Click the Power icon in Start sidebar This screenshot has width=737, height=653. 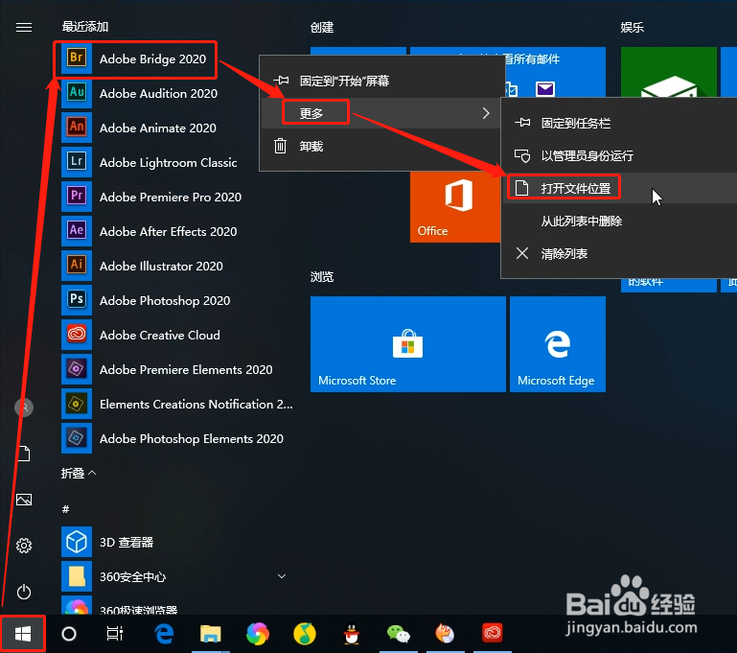[24, 592]
